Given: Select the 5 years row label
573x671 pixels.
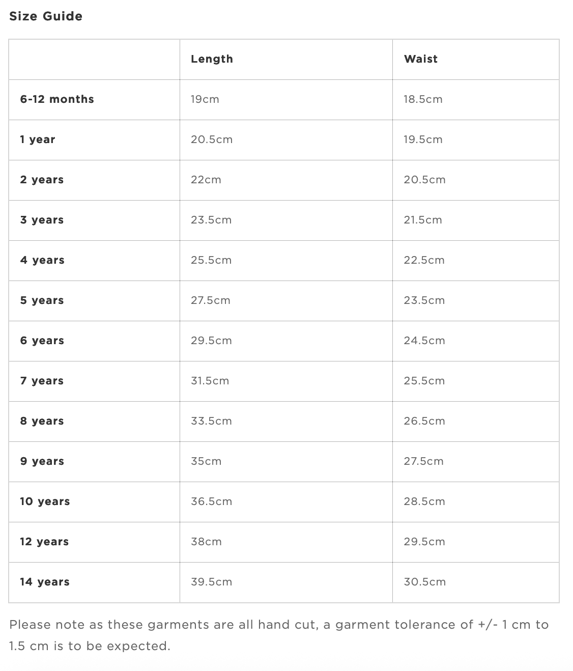Looking at the screenshot, I should (x=42, y=300).
